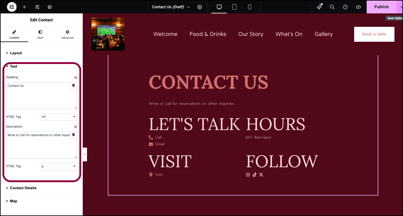Switch to tablet responsive view

234,7
